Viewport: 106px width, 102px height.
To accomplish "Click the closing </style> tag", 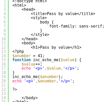I will (40, 35).
